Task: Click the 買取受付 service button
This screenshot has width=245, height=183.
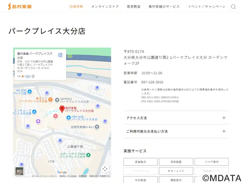Action: click(x=176, y=180)
